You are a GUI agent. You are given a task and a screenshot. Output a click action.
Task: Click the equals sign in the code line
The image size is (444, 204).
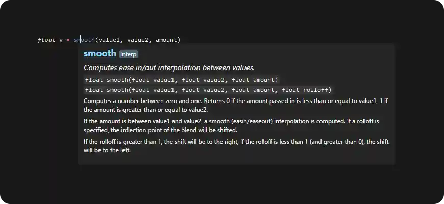[x=68, y=40]
